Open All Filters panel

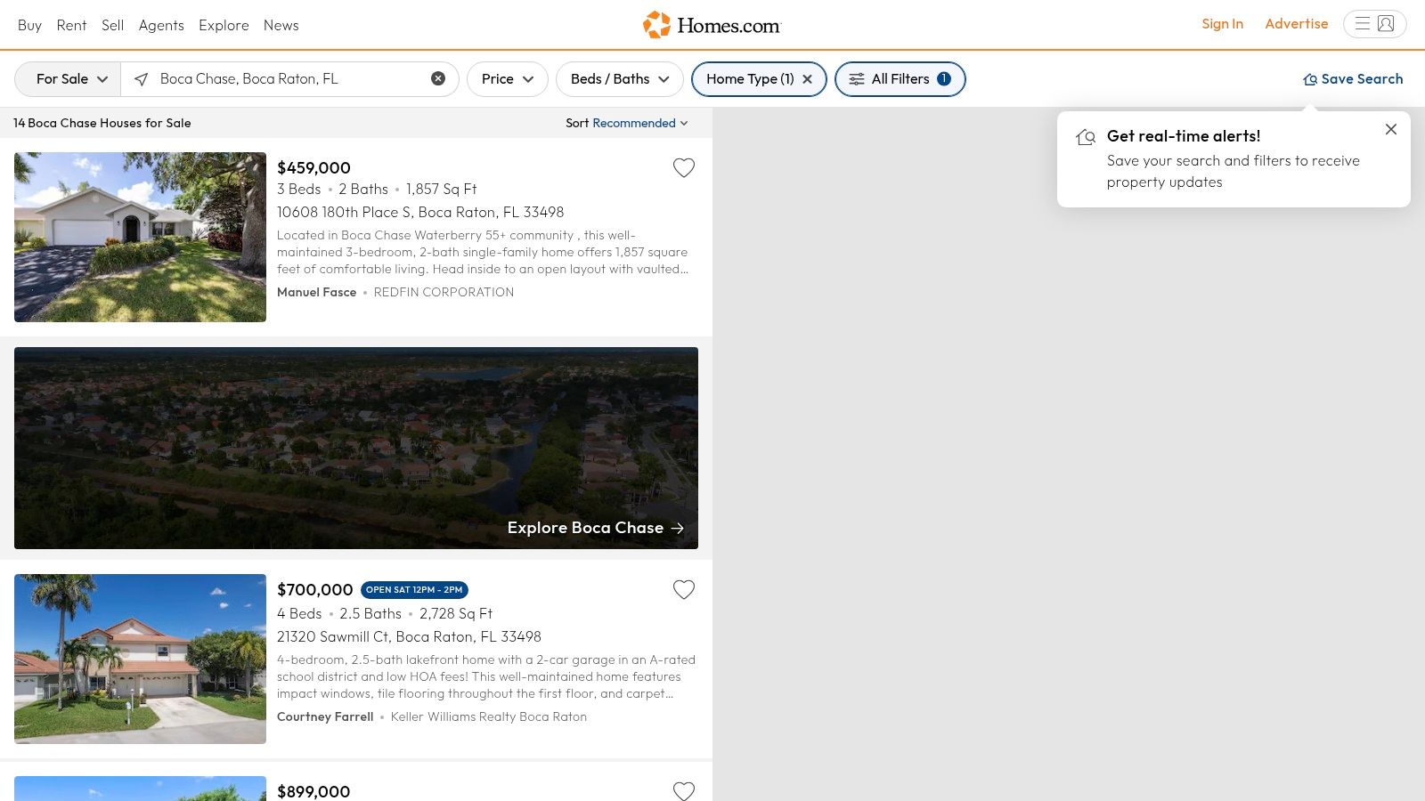click(x=900, y=79)
